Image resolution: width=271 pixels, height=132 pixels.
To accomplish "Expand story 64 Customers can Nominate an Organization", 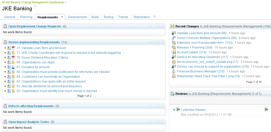I will 5,77.
